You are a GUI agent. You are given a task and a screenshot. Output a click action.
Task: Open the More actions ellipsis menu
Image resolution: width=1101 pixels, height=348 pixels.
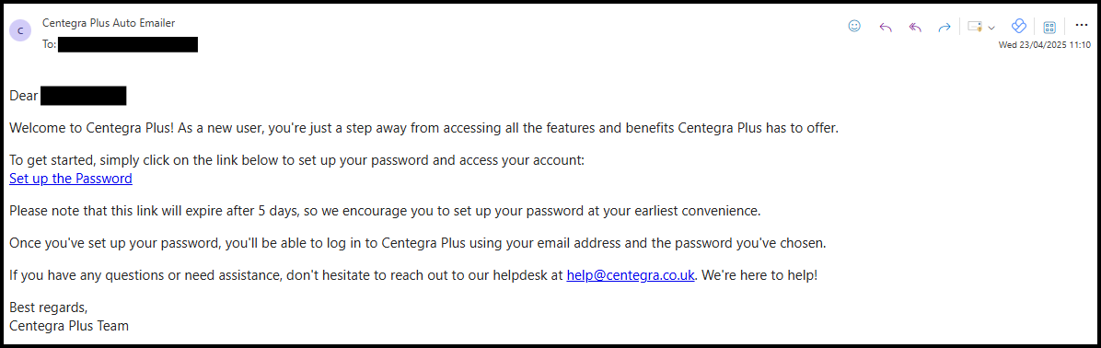pos(1081,26)
